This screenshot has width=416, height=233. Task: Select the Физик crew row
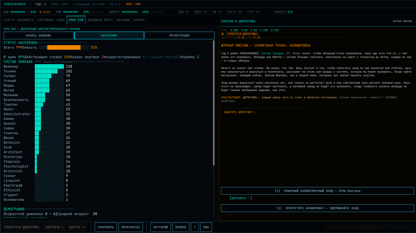(38, 138)
